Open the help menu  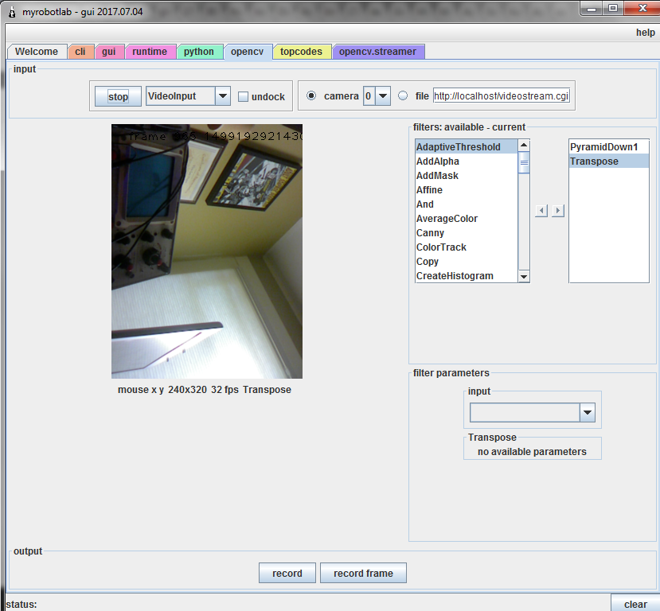(x=645, y=33)
